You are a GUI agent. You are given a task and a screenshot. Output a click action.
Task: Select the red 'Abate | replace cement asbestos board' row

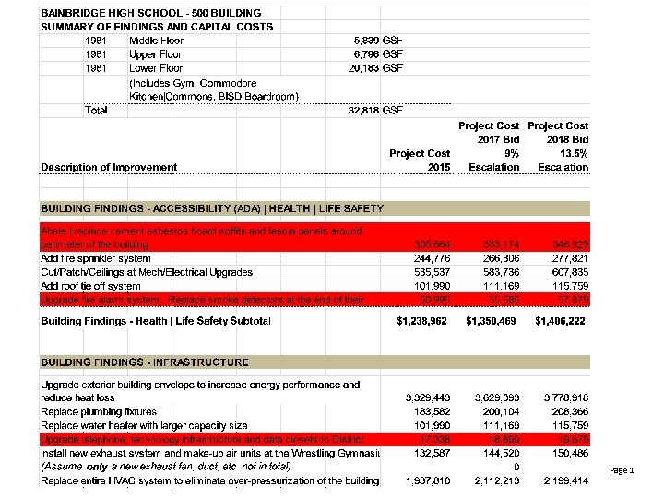(314, 237)
